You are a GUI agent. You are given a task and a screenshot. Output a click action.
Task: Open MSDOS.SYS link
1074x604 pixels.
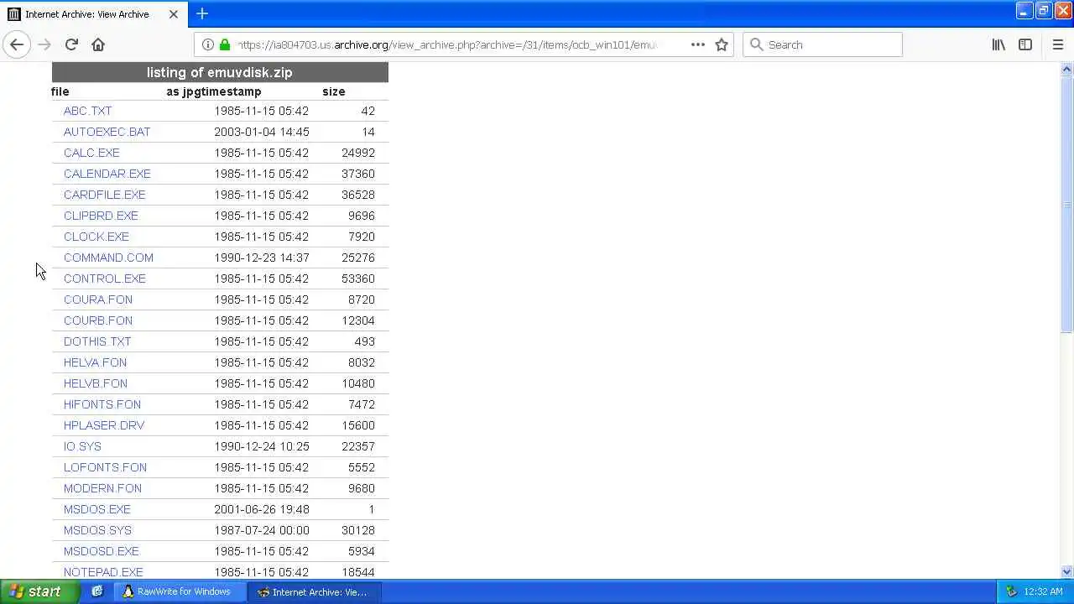[97, 530]
